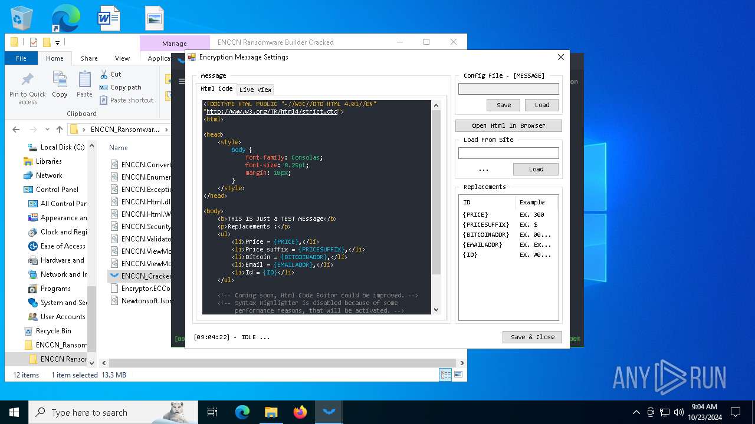Click the ID column header in Replacements
The width and height of the screenshot is (755, 424).
[x=487, y=202]
